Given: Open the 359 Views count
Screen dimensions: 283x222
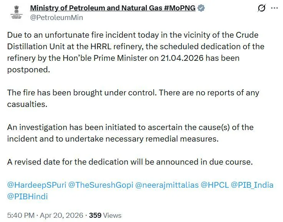Looking at the screenshot, I should [x=105, y=215].
